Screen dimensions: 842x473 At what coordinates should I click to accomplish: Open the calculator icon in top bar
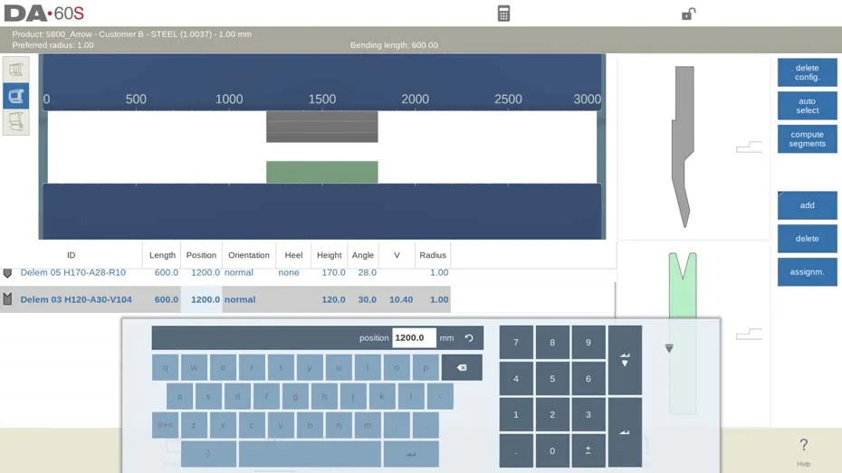[503, 14]
